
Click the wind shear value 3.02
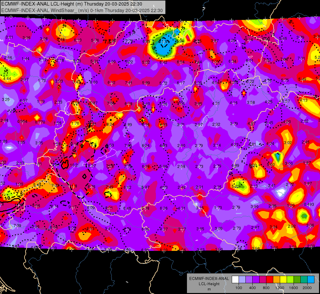(288, 143)
